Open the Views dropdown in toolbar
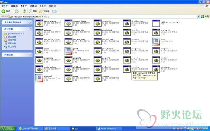 click(55, 12)
